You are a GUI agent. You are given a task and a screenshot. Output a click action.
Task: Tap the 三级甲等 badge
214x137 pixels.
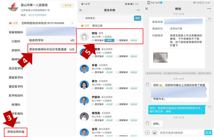67,5
